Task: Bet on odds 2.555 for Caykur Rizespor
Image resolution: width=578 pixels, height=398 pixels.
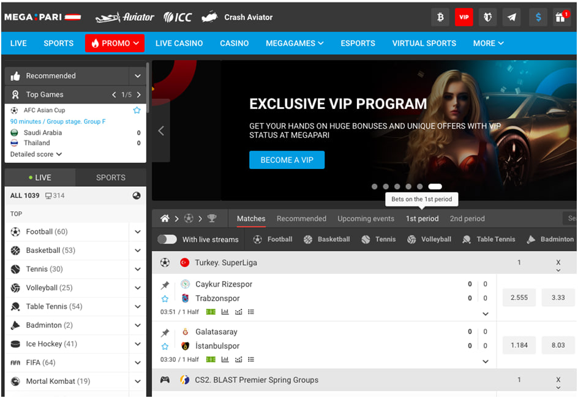Action: point(519,298)
